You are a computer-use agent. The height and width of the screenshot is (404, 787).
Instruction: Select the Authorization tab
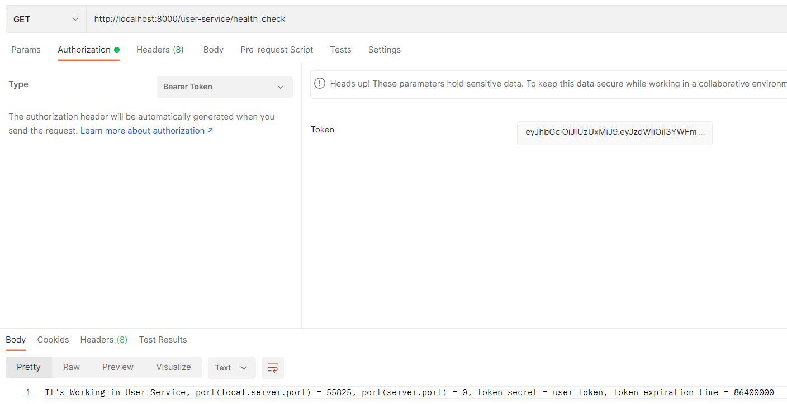[88, 50]
